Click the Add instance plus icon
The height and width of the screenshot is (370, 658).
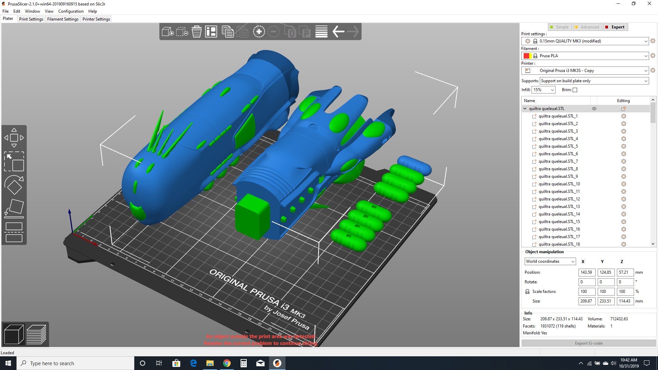point(259,32)
